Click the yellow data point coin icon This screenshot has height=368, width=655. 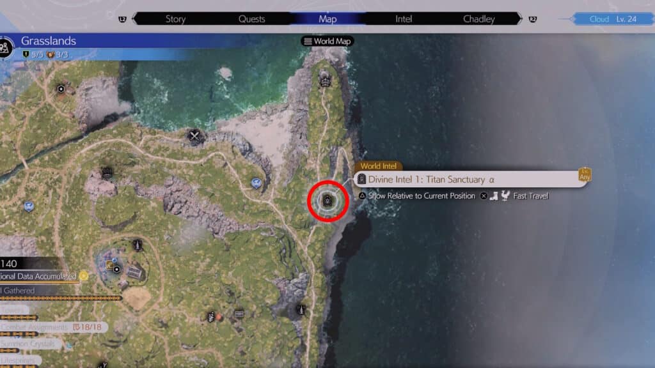[84, 276]
